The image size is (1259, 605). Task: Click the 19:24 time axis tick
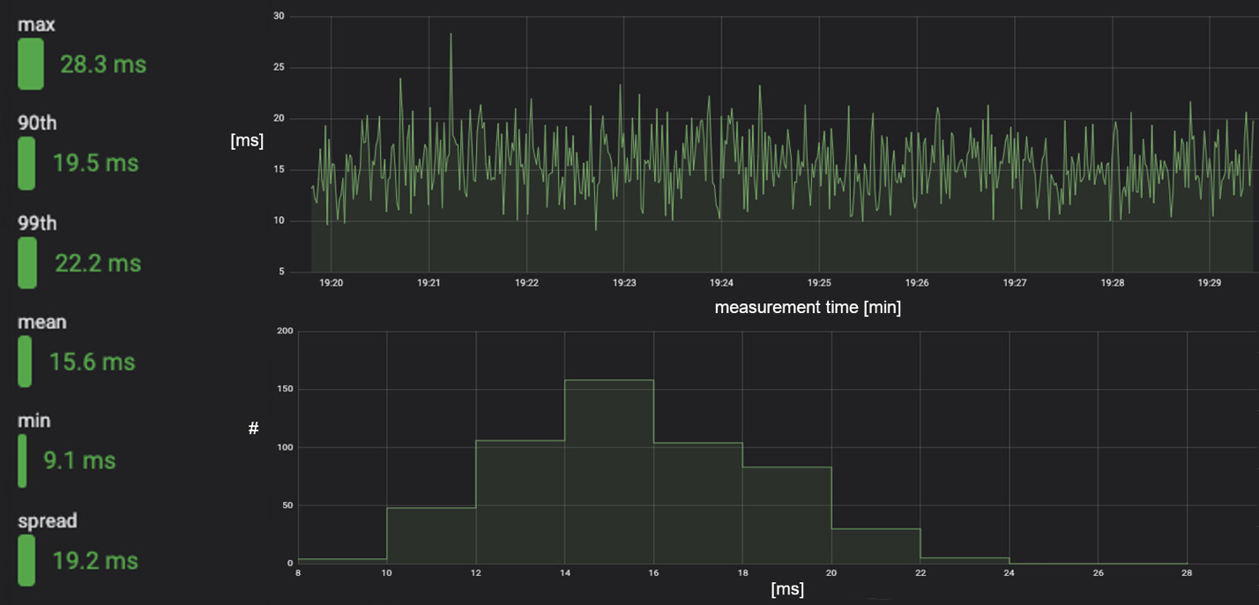[x=720, y=283]
